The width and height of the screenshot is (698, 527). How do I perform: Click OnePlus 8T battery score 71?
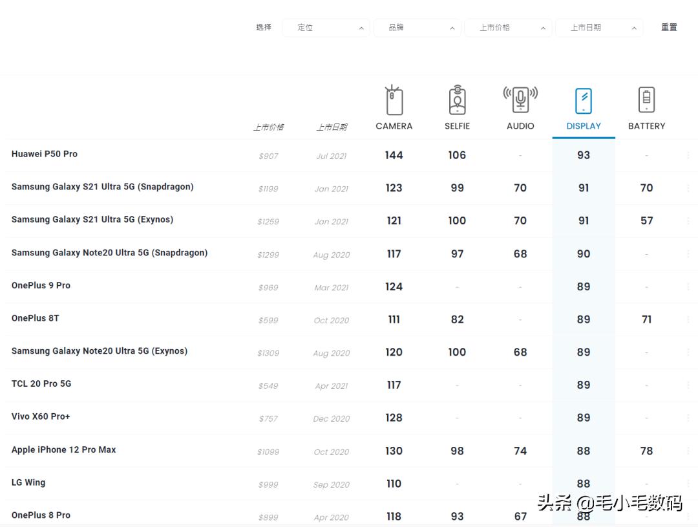tap(646, 319)
